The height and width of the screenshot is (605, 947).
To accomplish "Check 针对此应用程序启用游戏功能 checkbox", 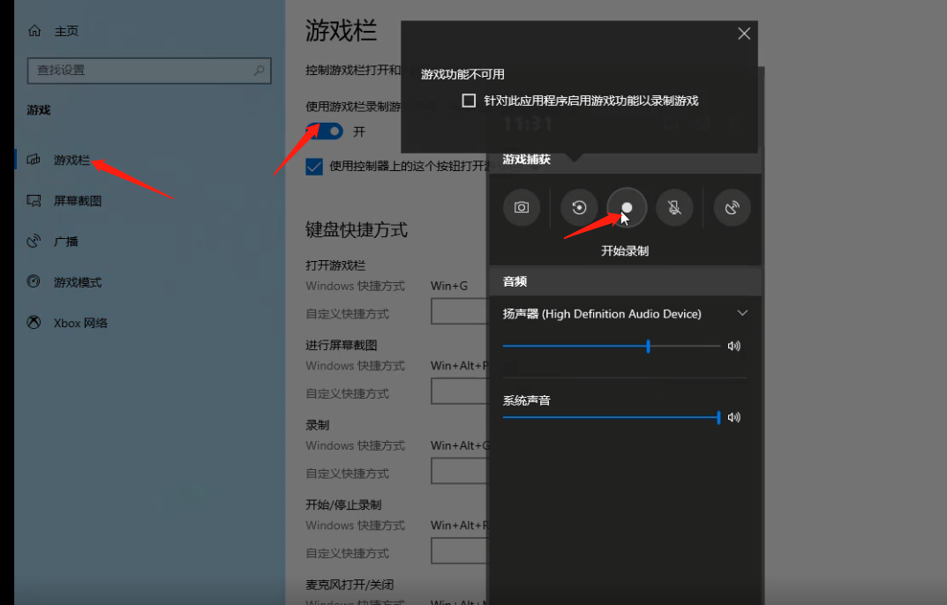I will (470, 100).
